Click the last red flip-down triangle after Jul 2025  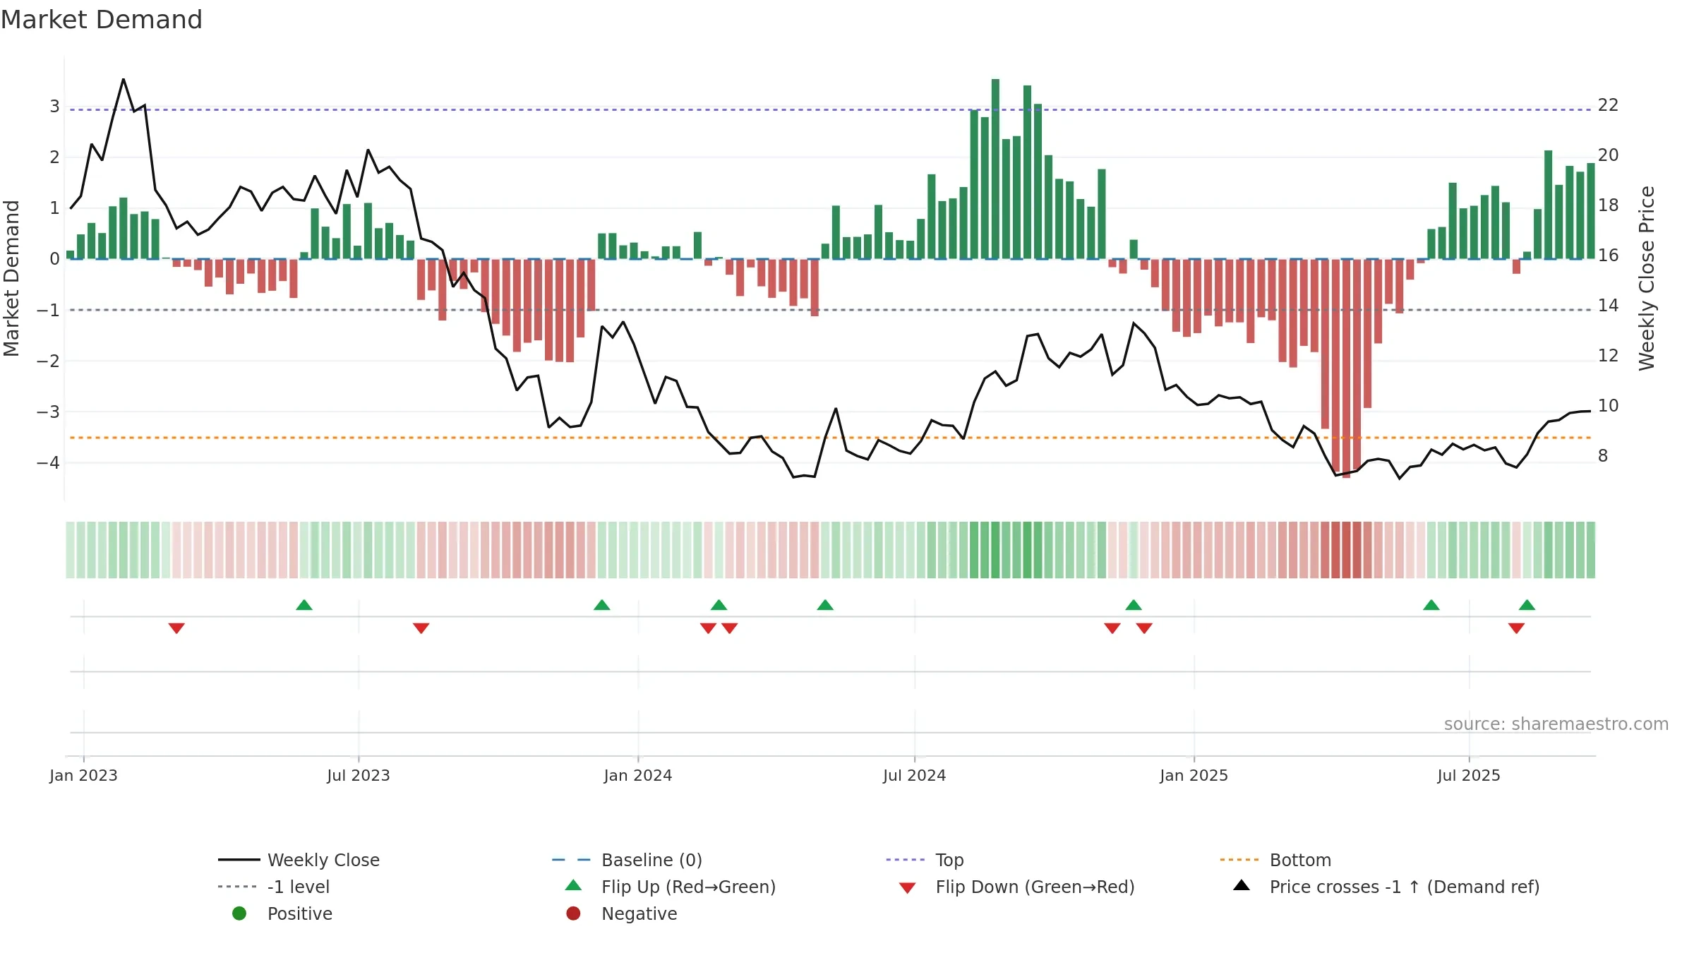(x=1517, y=628)
